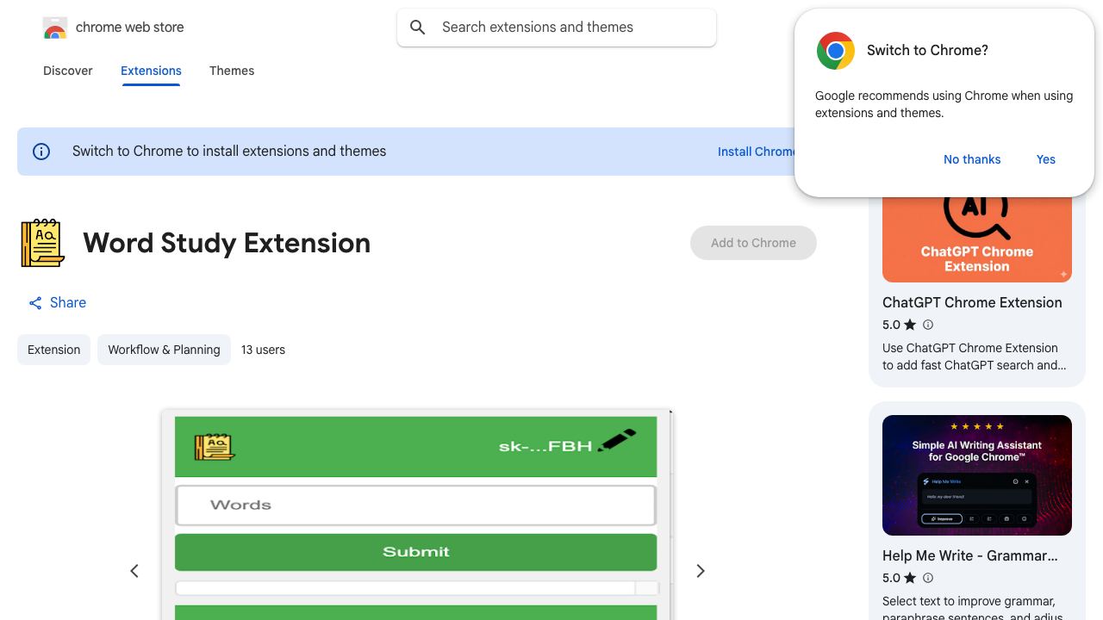
Task: Open the Discover tab
Action: coord(68,71)
